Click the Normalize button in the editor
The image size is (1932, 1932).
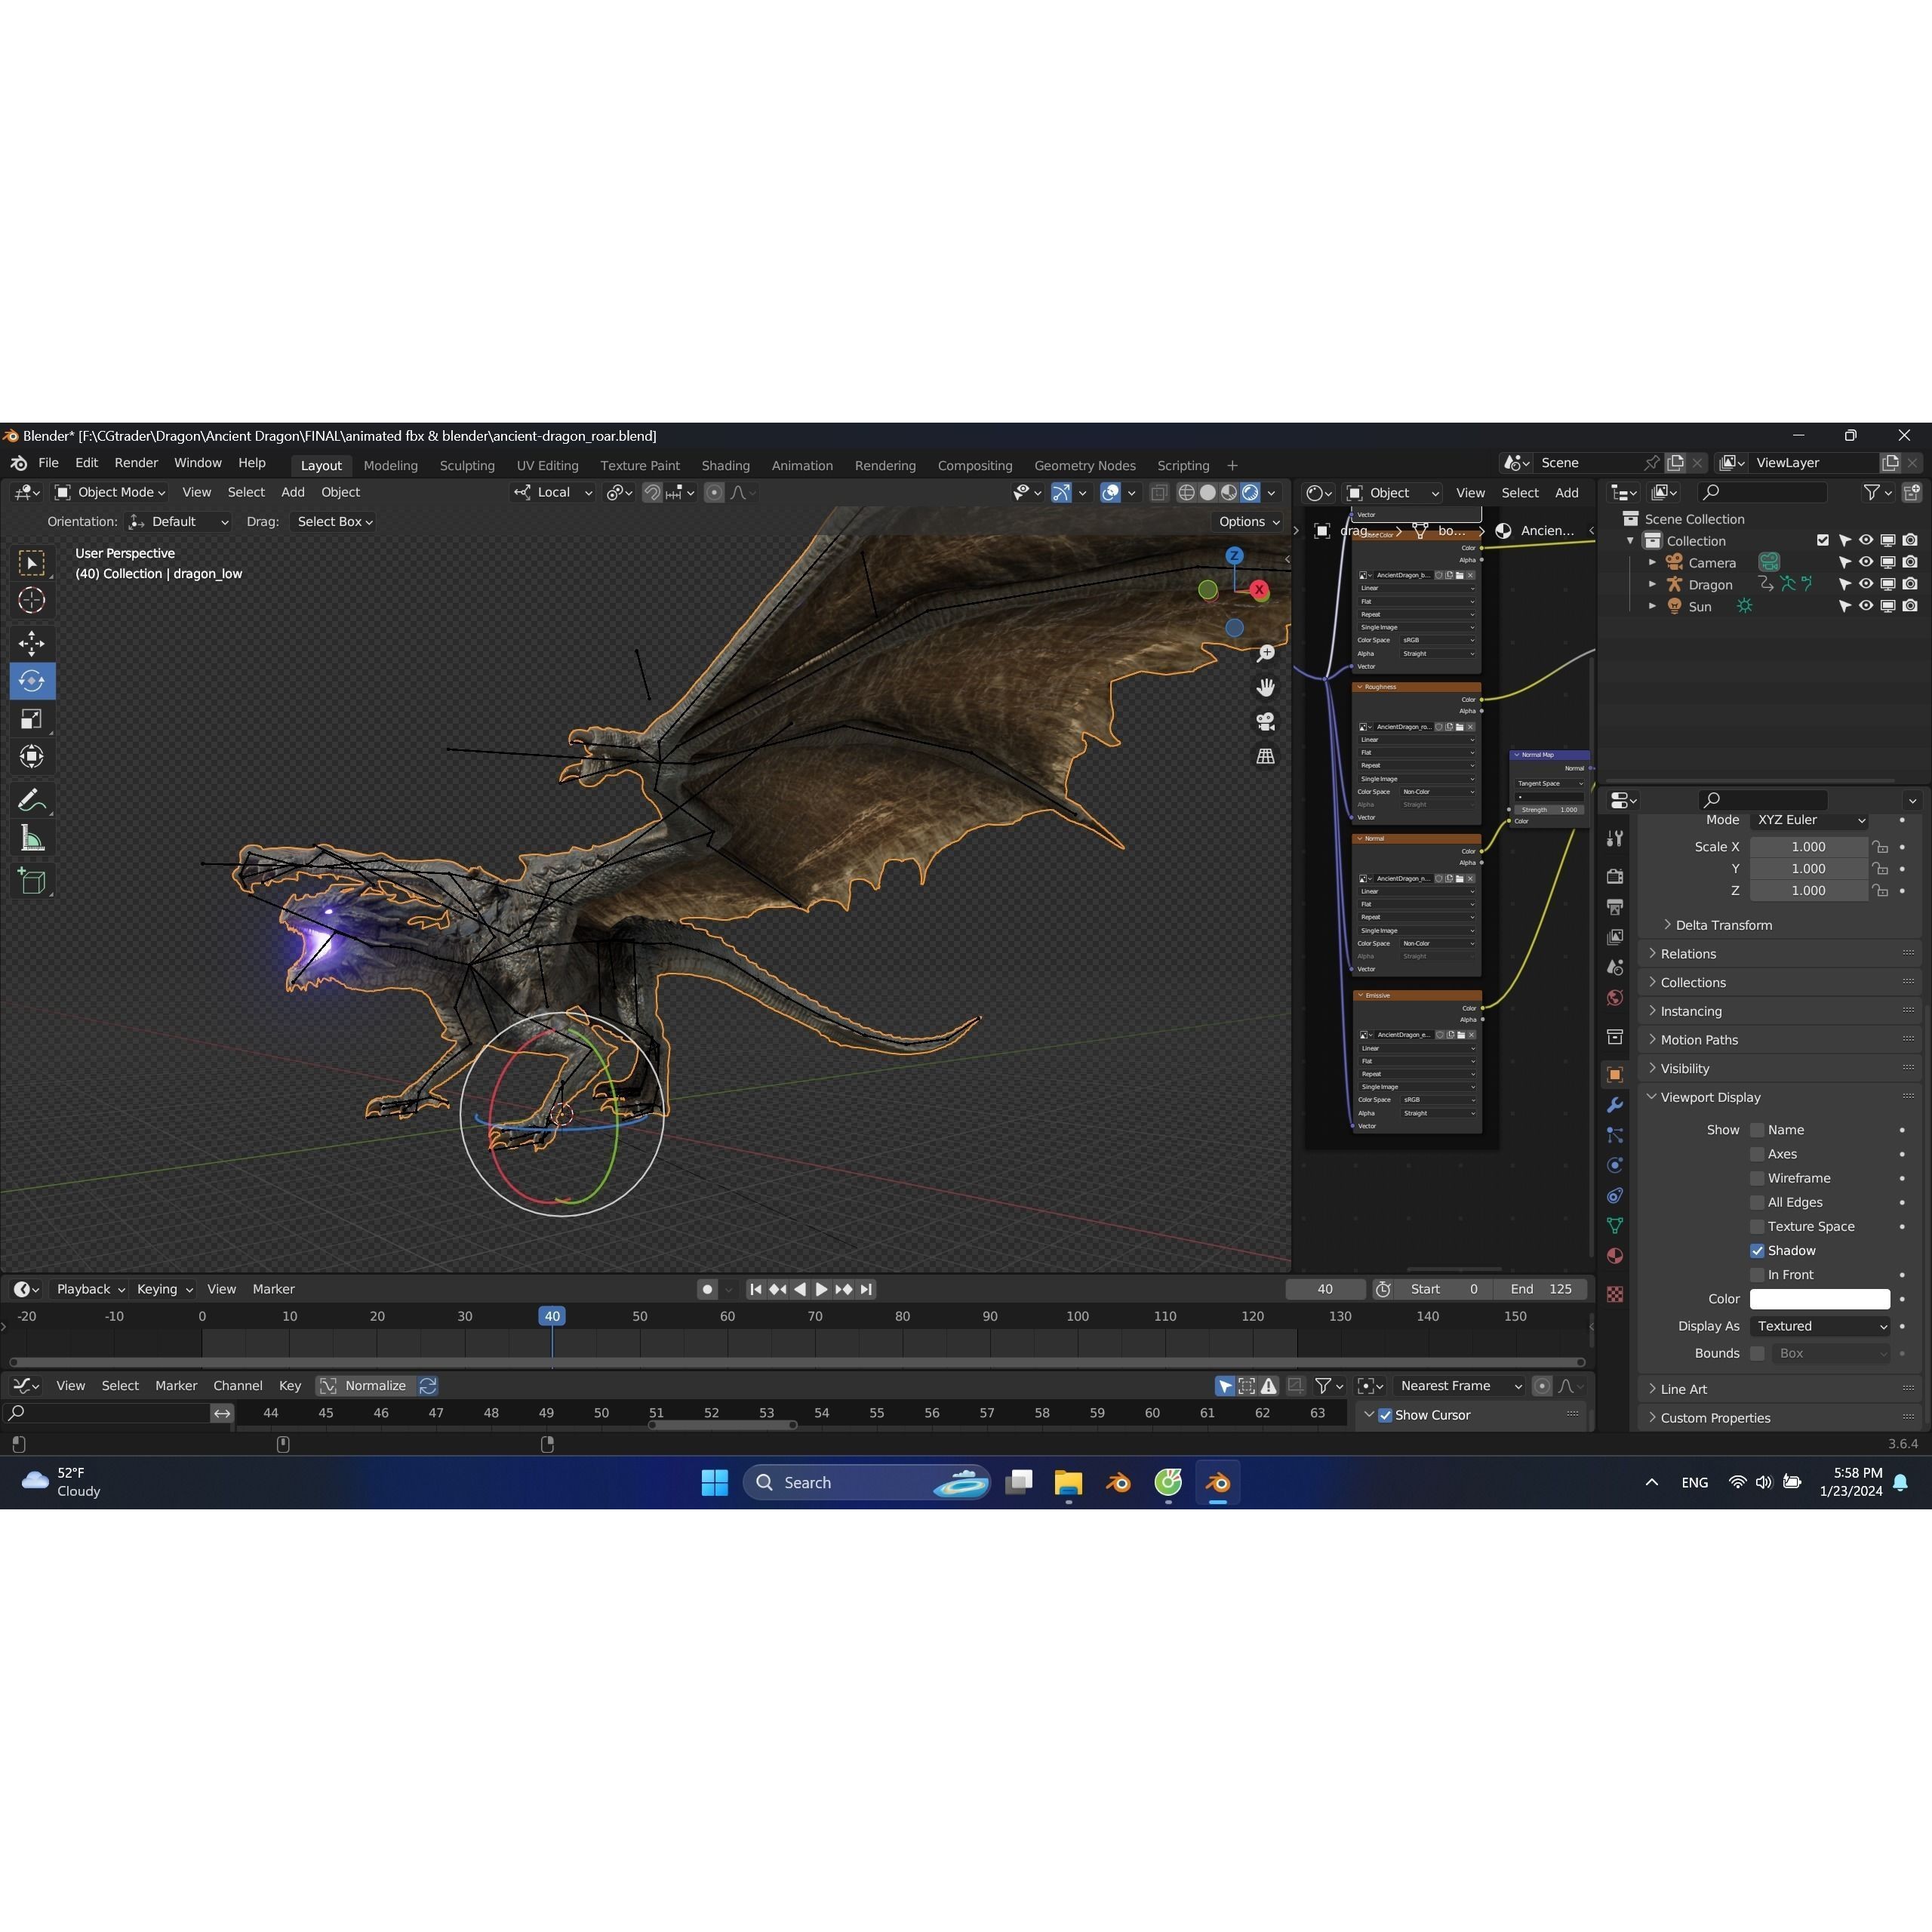pos(375,1385)
